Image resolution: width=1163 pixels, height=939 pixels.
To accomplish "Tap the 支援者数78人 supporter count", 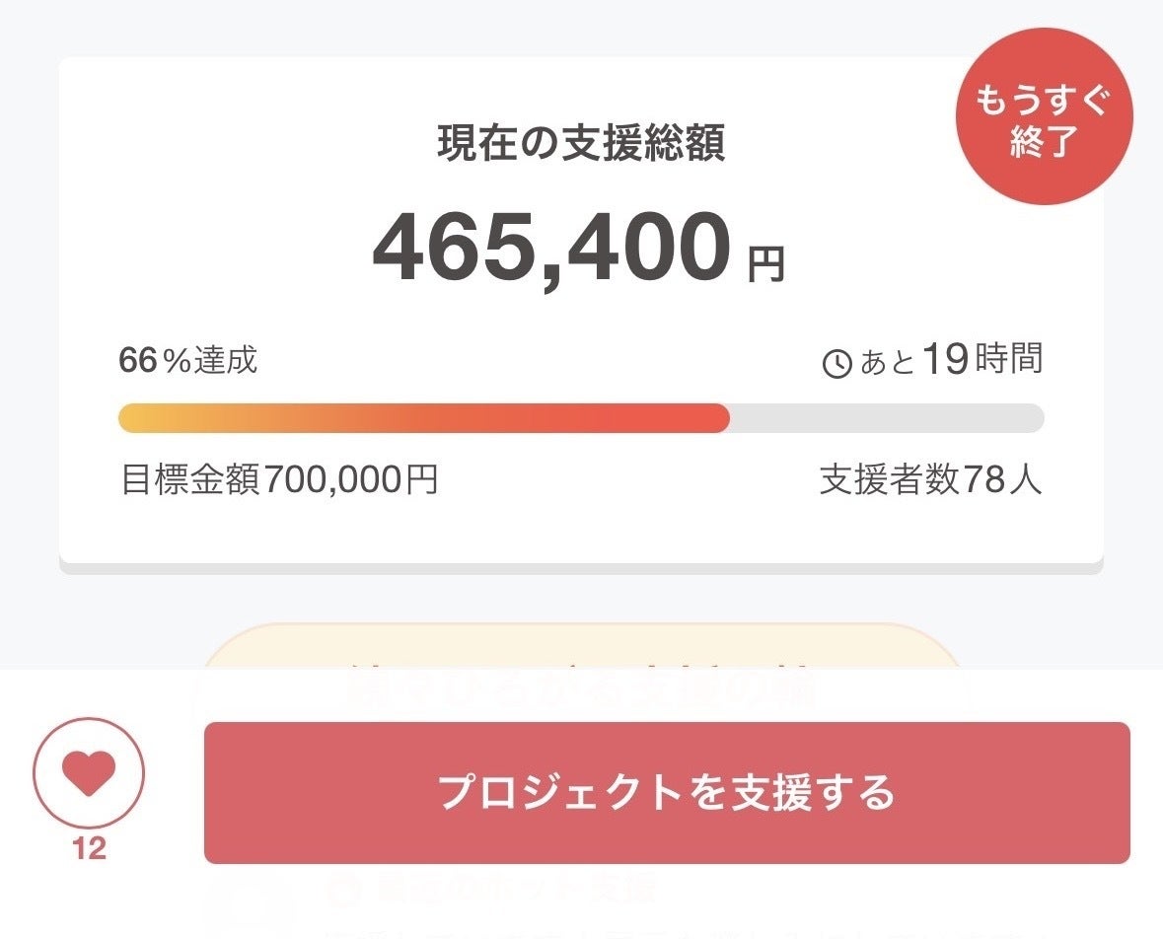I will (930, 480).
